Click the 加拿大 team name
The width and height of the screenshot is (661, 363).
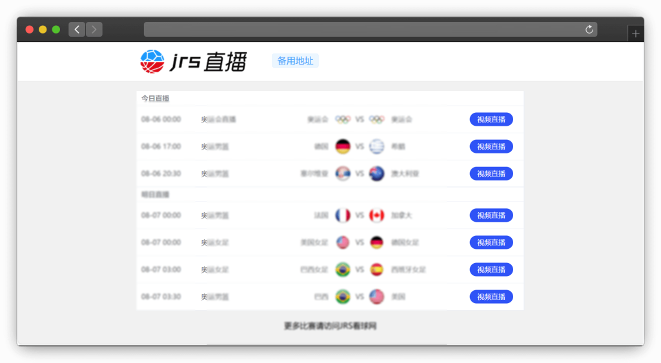point(402,215)
